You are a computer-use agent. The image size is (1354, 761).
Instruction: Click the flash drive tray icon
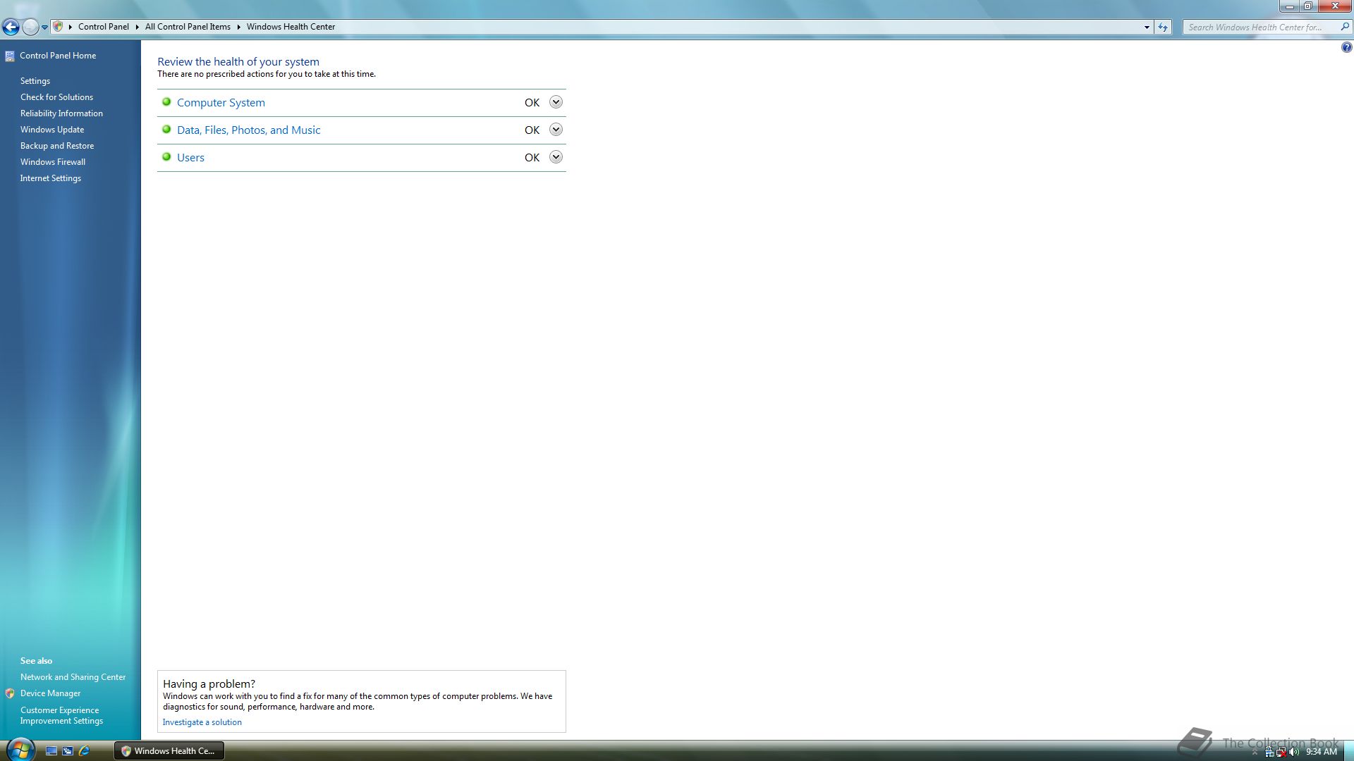tap(1269, 752)
